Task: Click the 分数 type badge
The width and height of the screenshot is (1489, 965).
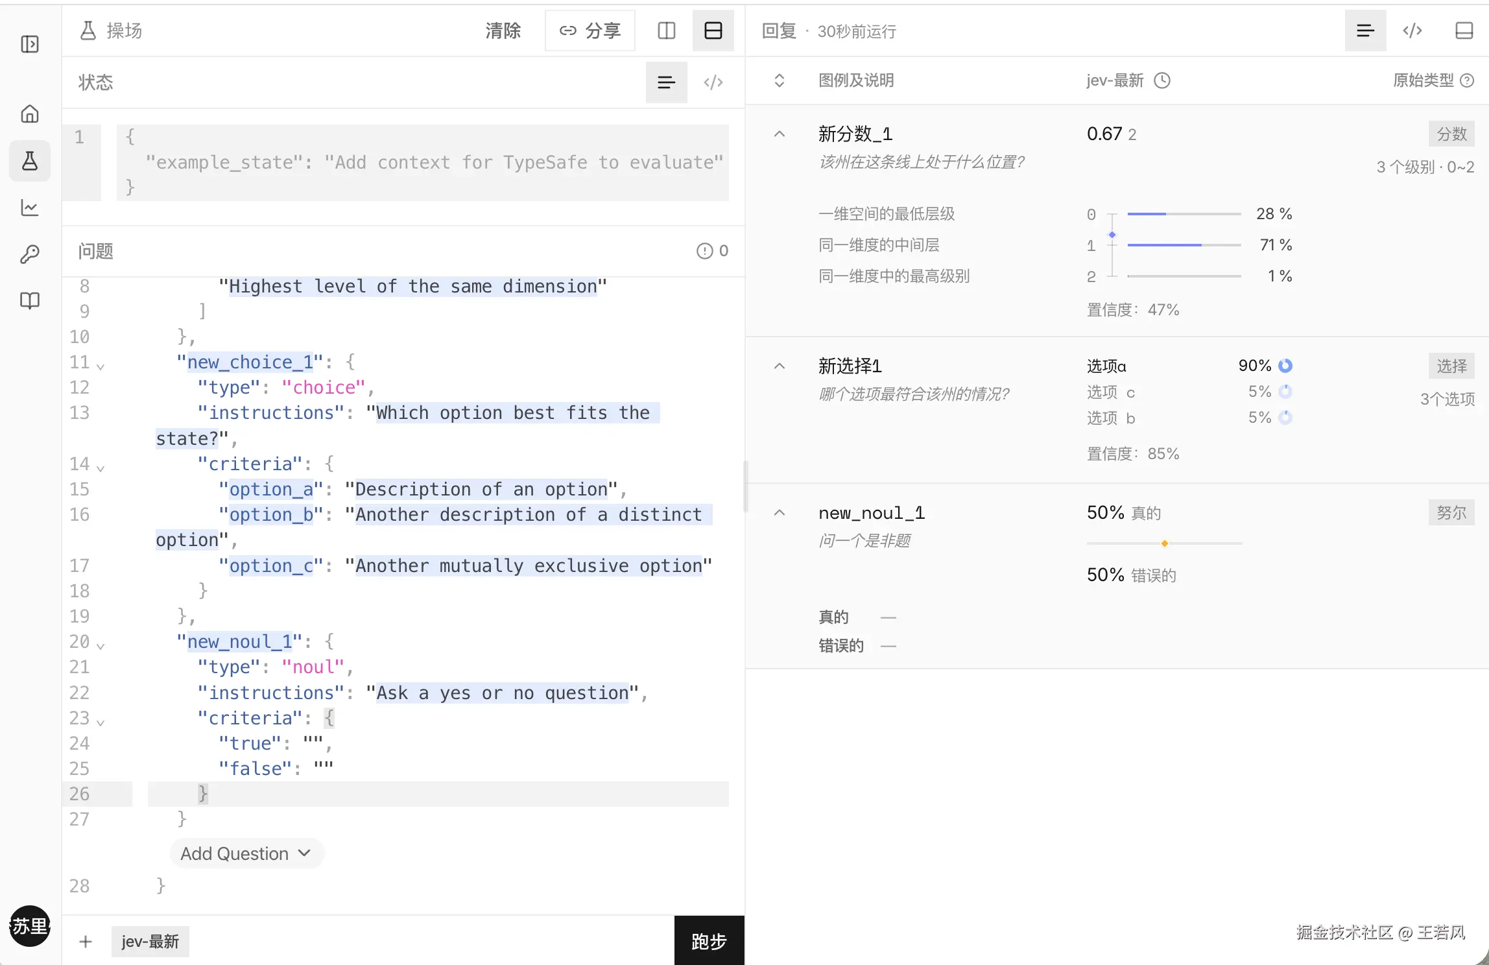Action: [x=1451, y=134]
